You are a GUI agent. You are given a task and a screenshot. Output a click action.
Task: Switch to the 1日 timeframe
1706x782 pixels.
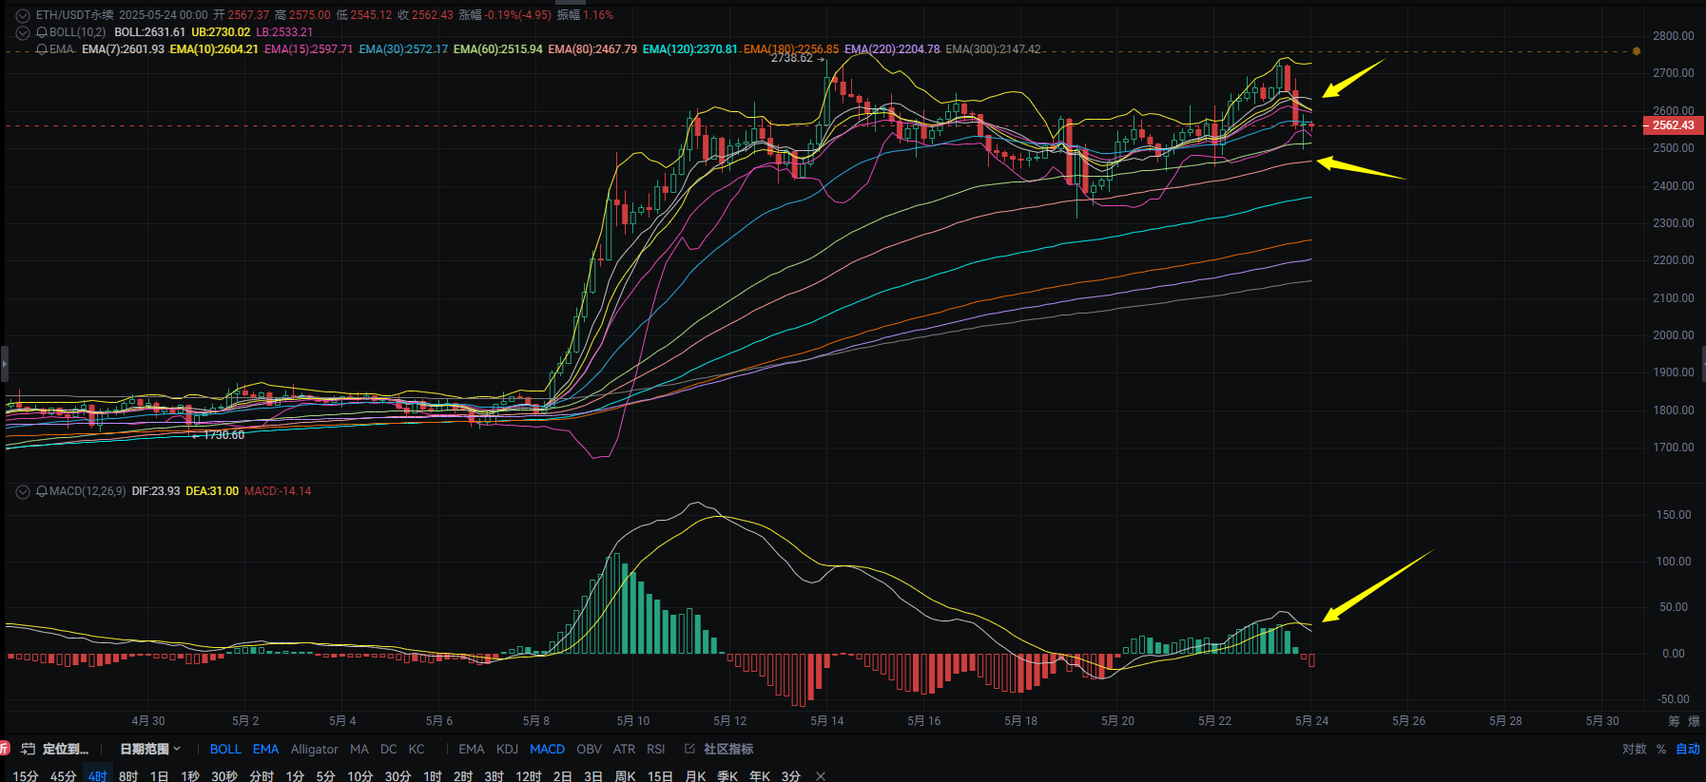click(160, 776)
